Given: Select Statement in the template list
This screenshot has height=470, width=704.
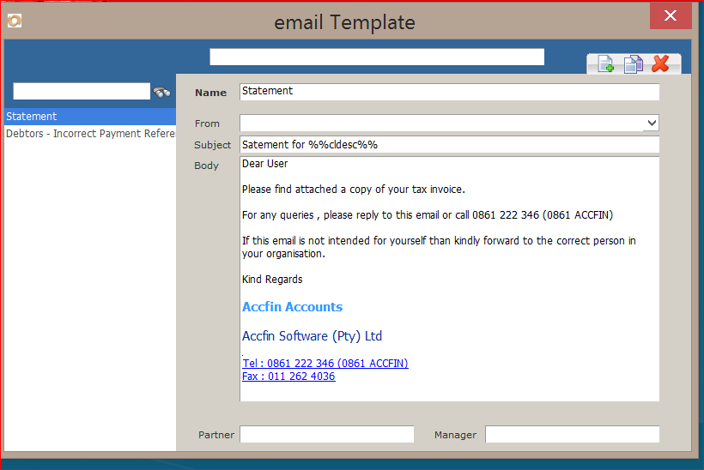Looking at the screenshot, I should 32,117.
